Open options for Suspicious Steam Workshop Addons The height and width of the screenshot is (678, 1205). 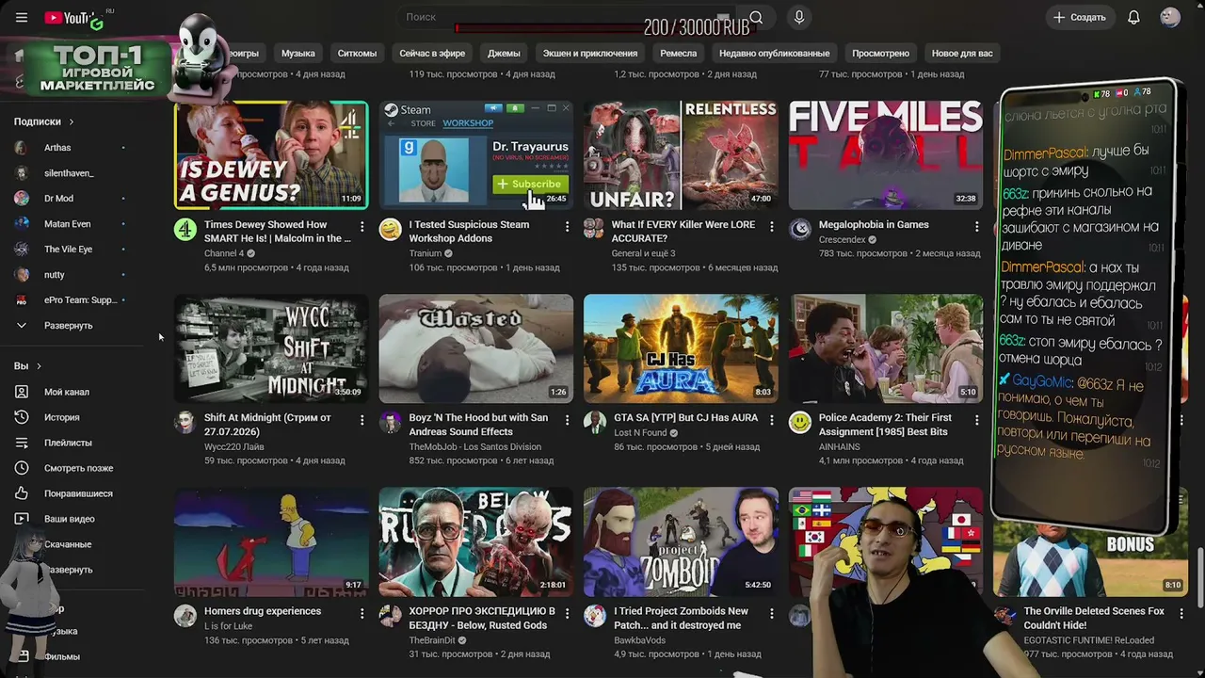(567, 226)
